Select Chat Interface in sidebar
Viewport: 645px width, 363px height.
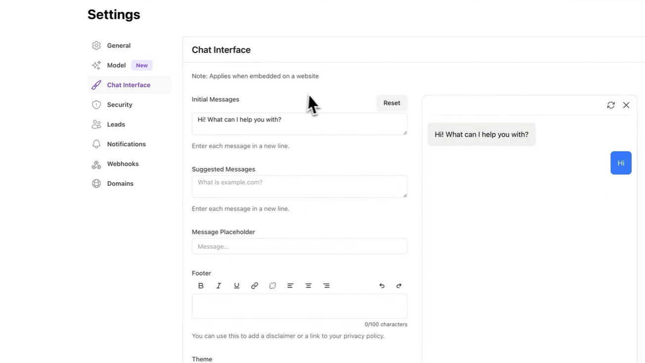coord(129,85)
